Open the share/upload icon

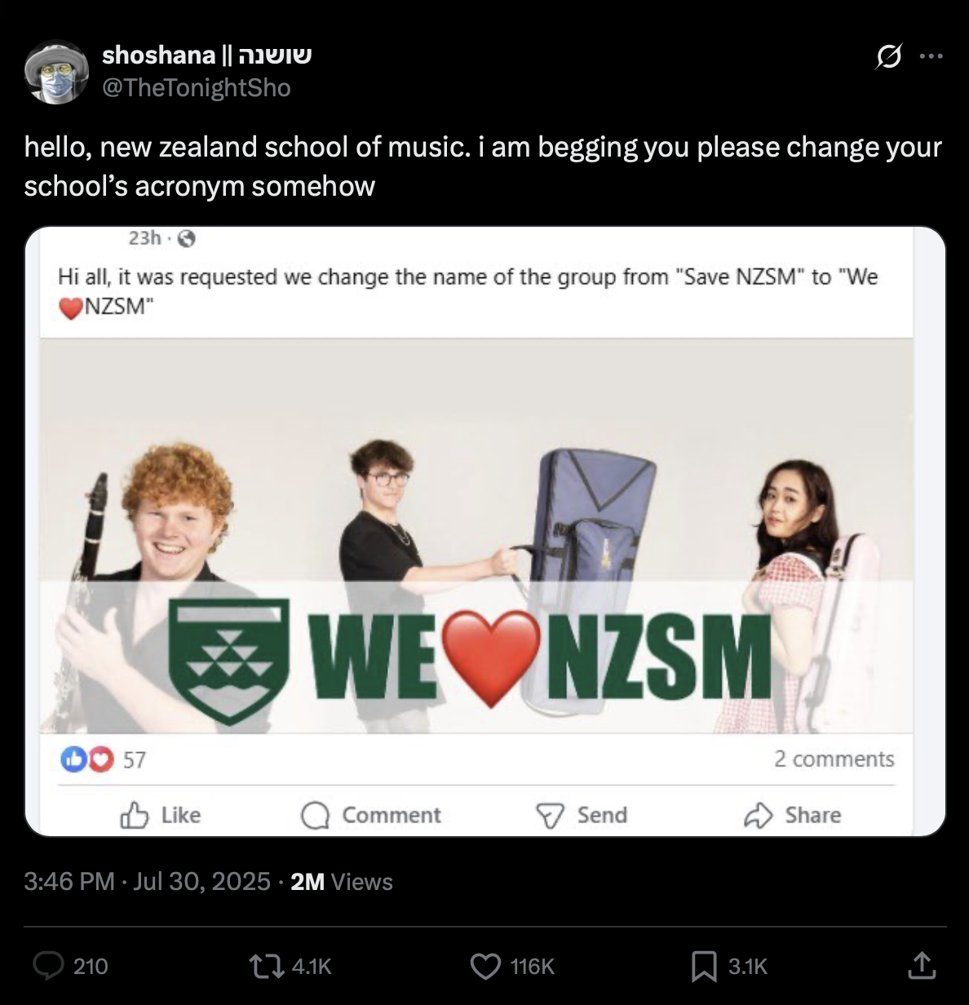[x=921, y=966]
